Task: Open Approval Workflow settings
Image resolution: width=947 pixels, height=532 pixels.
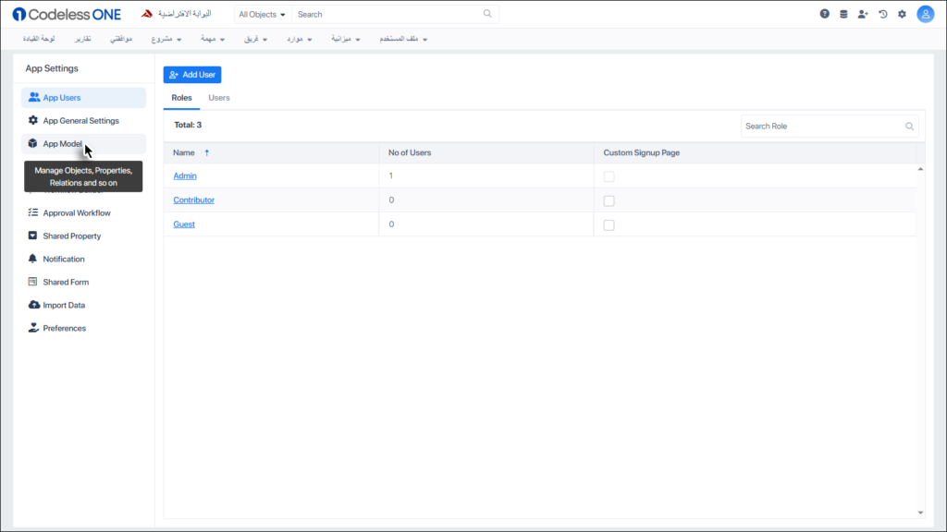Action: pyautogui.click(x=83, y=213)
